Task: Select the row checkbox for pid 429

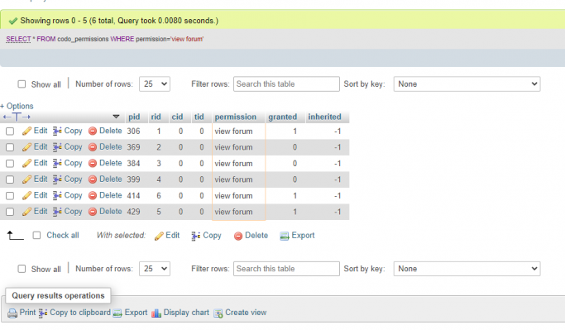Action: coord(10,212)
